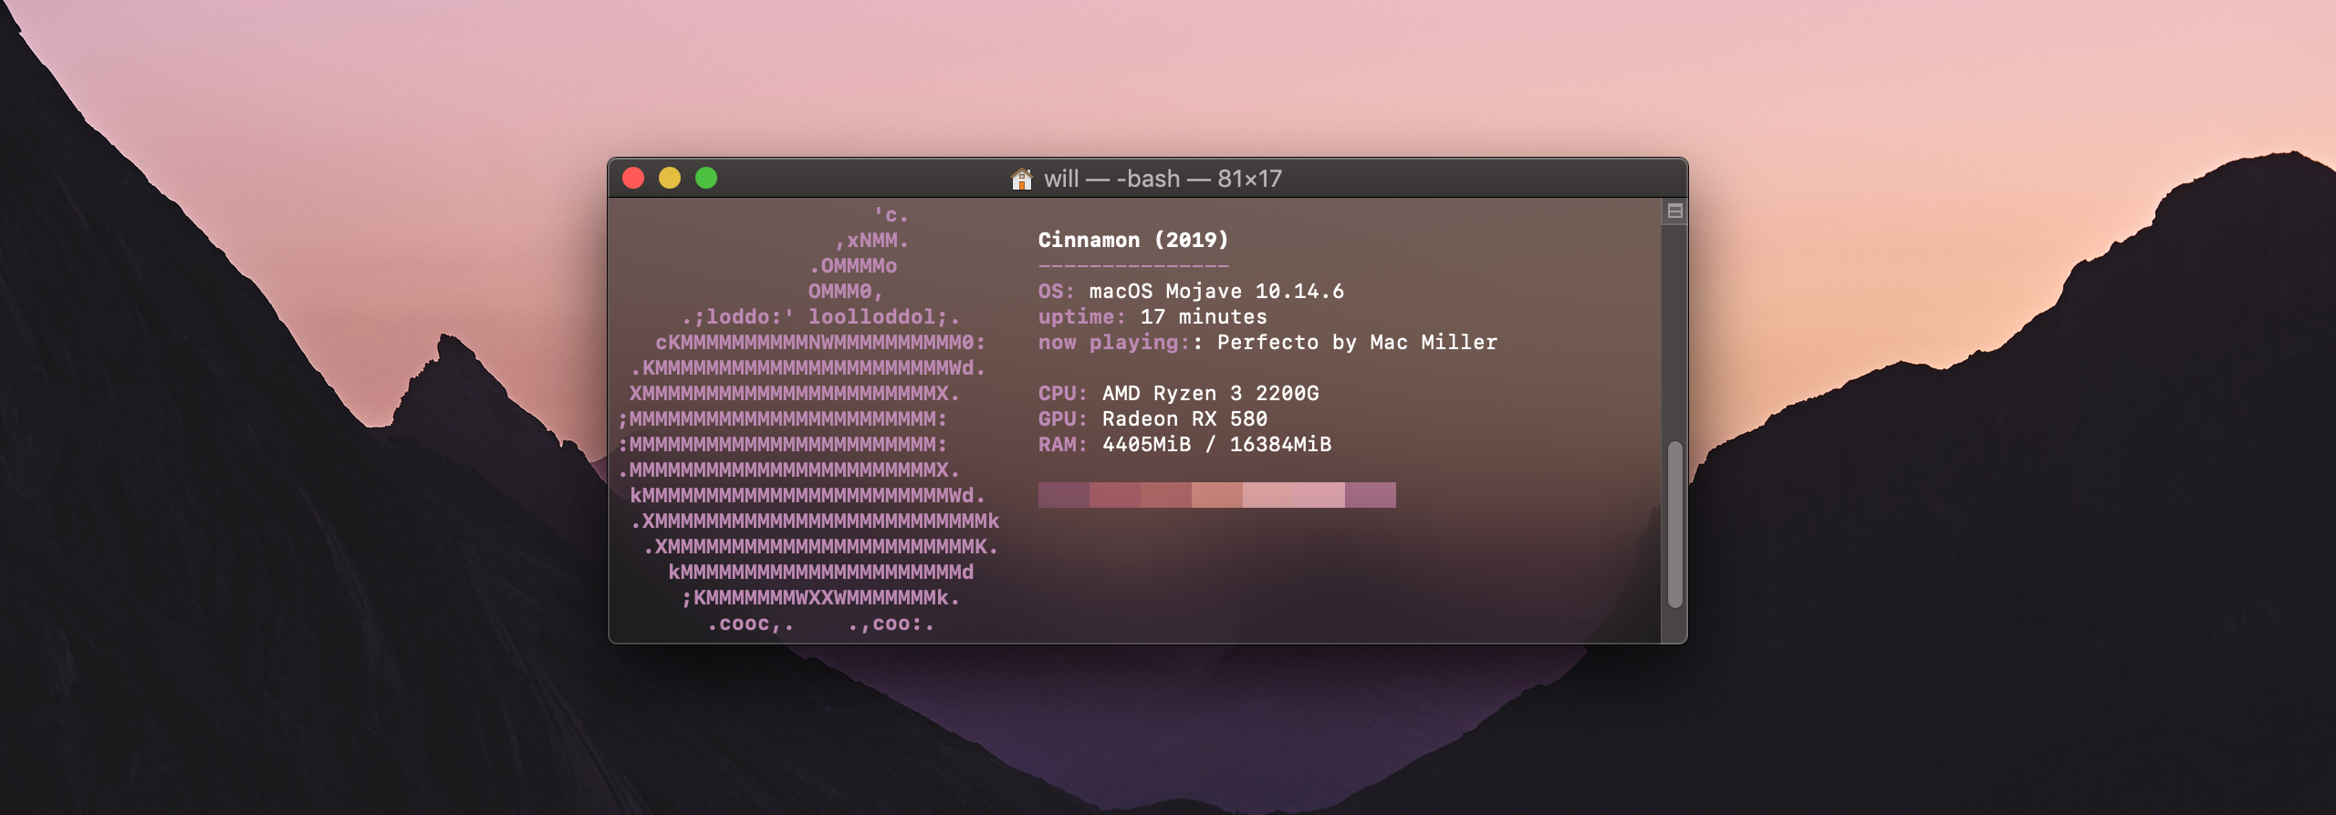Click the 'RAM:' label

point(1063,444)
